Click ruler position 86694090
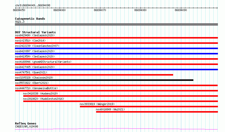 point(181,10)
